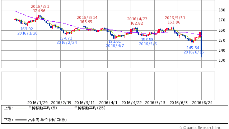Click the 154.71 low price label

[66, 38]
